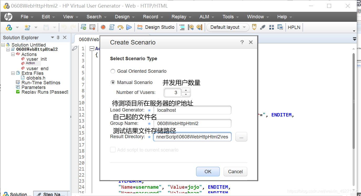Select Goal Oriented Scenario radio button

(x=113, y=71)
